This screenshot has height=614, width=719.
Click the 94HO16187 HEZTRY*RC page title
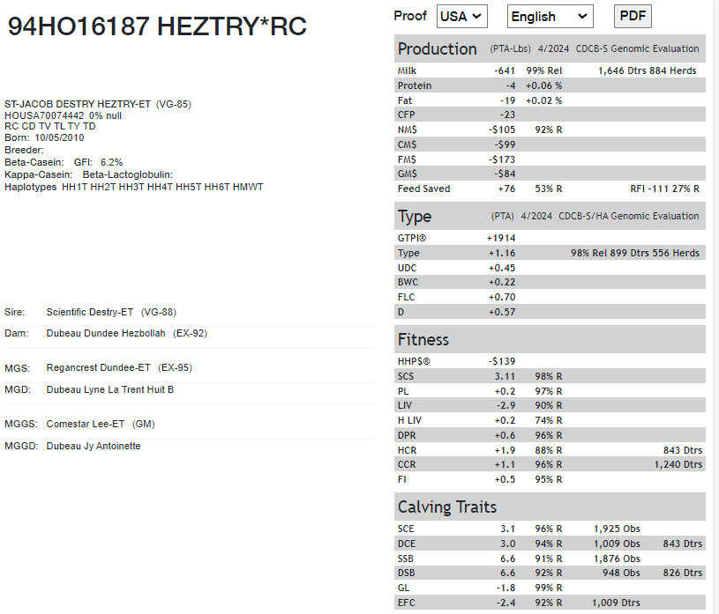tap(157, 26)
